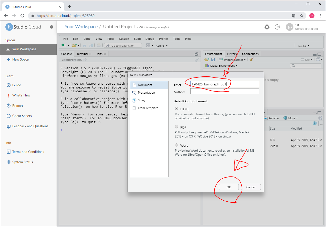Open project settings gear icon in header

pyautogui.click(x=267, y=27)
